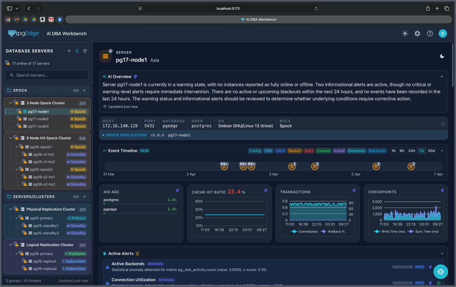The width and height of the screenshot is (456, 287).
Task: Open the settings gear in the top bar
Action: click(x=417, y=33)
